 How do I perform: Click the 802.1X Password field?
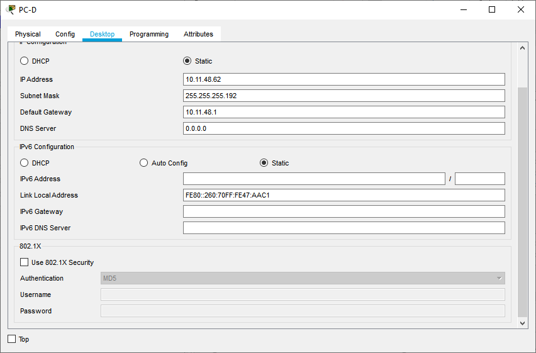click(x=303, y=311)
